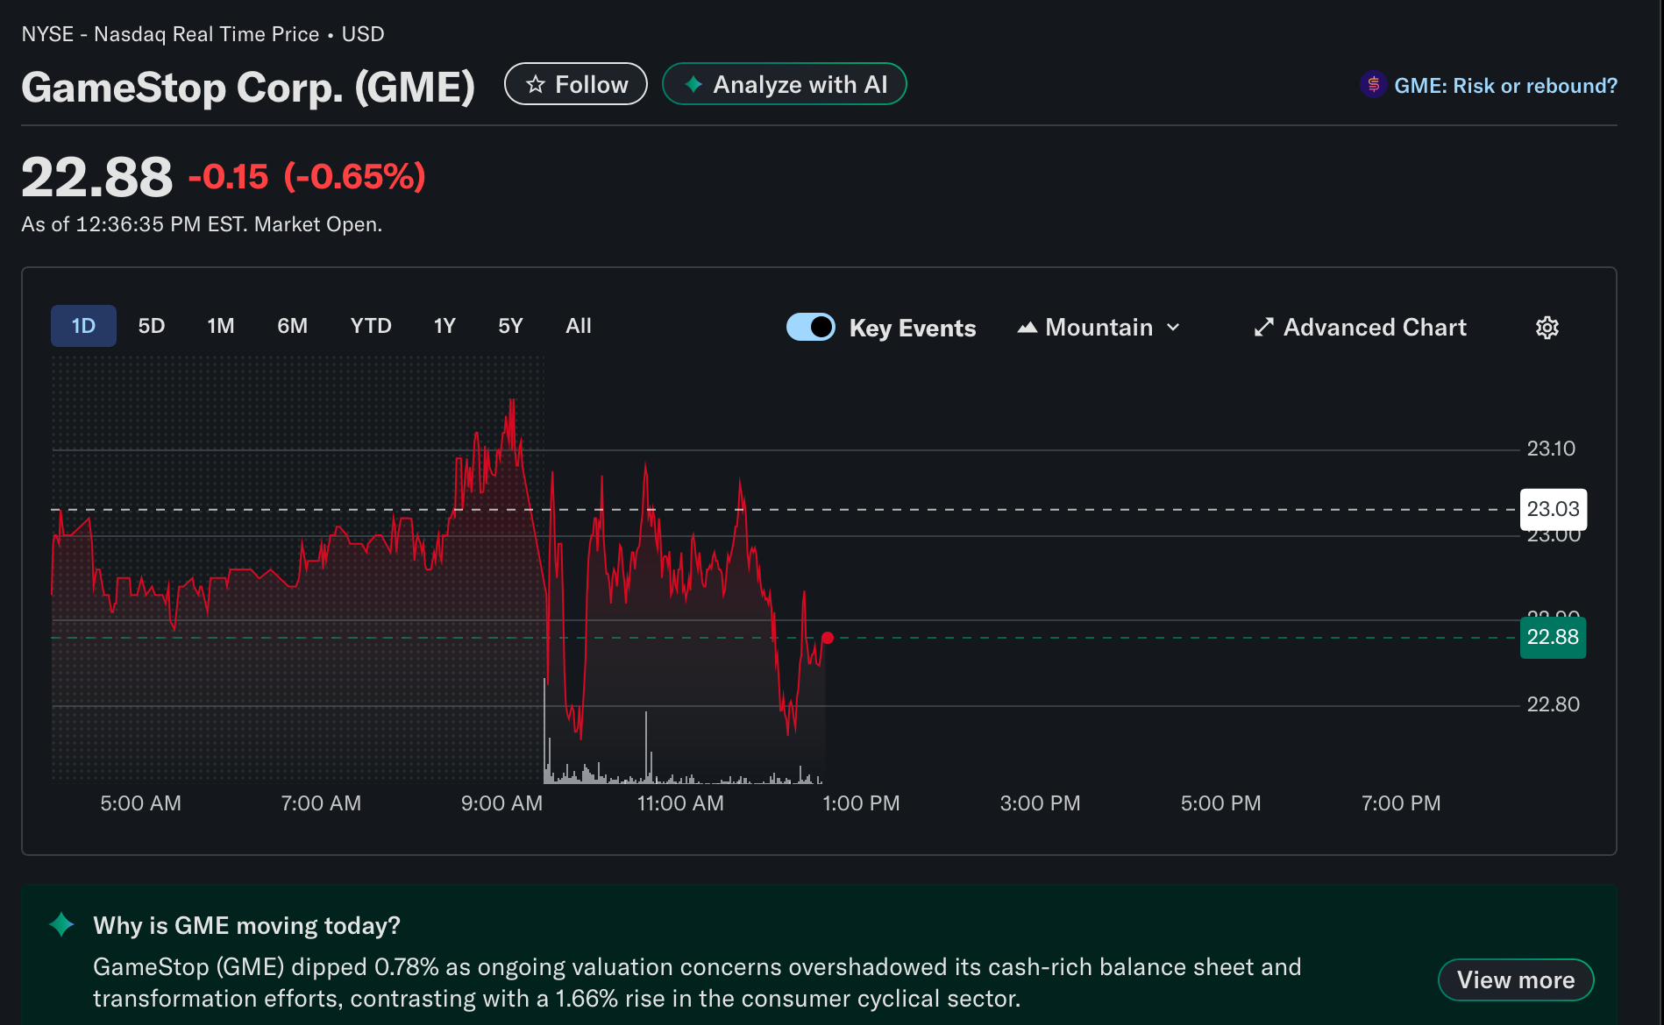Open the Advanced Chart view

coord(1360,328)
